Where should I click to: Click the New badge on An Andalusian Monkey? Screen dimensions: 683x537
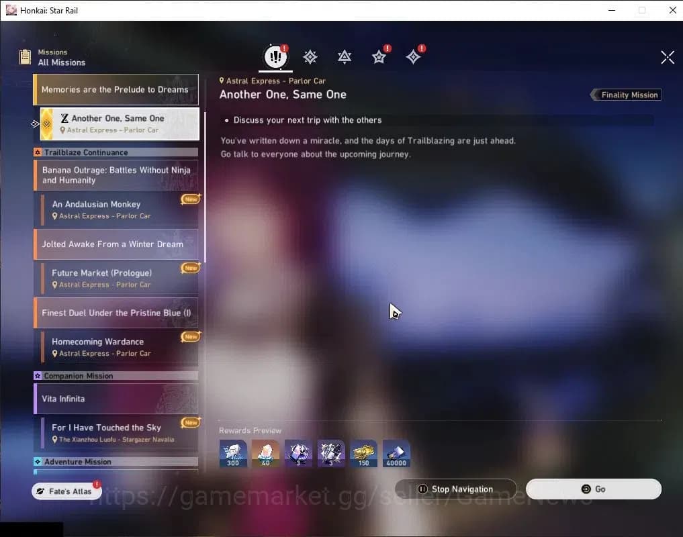(x=191, y=199)
